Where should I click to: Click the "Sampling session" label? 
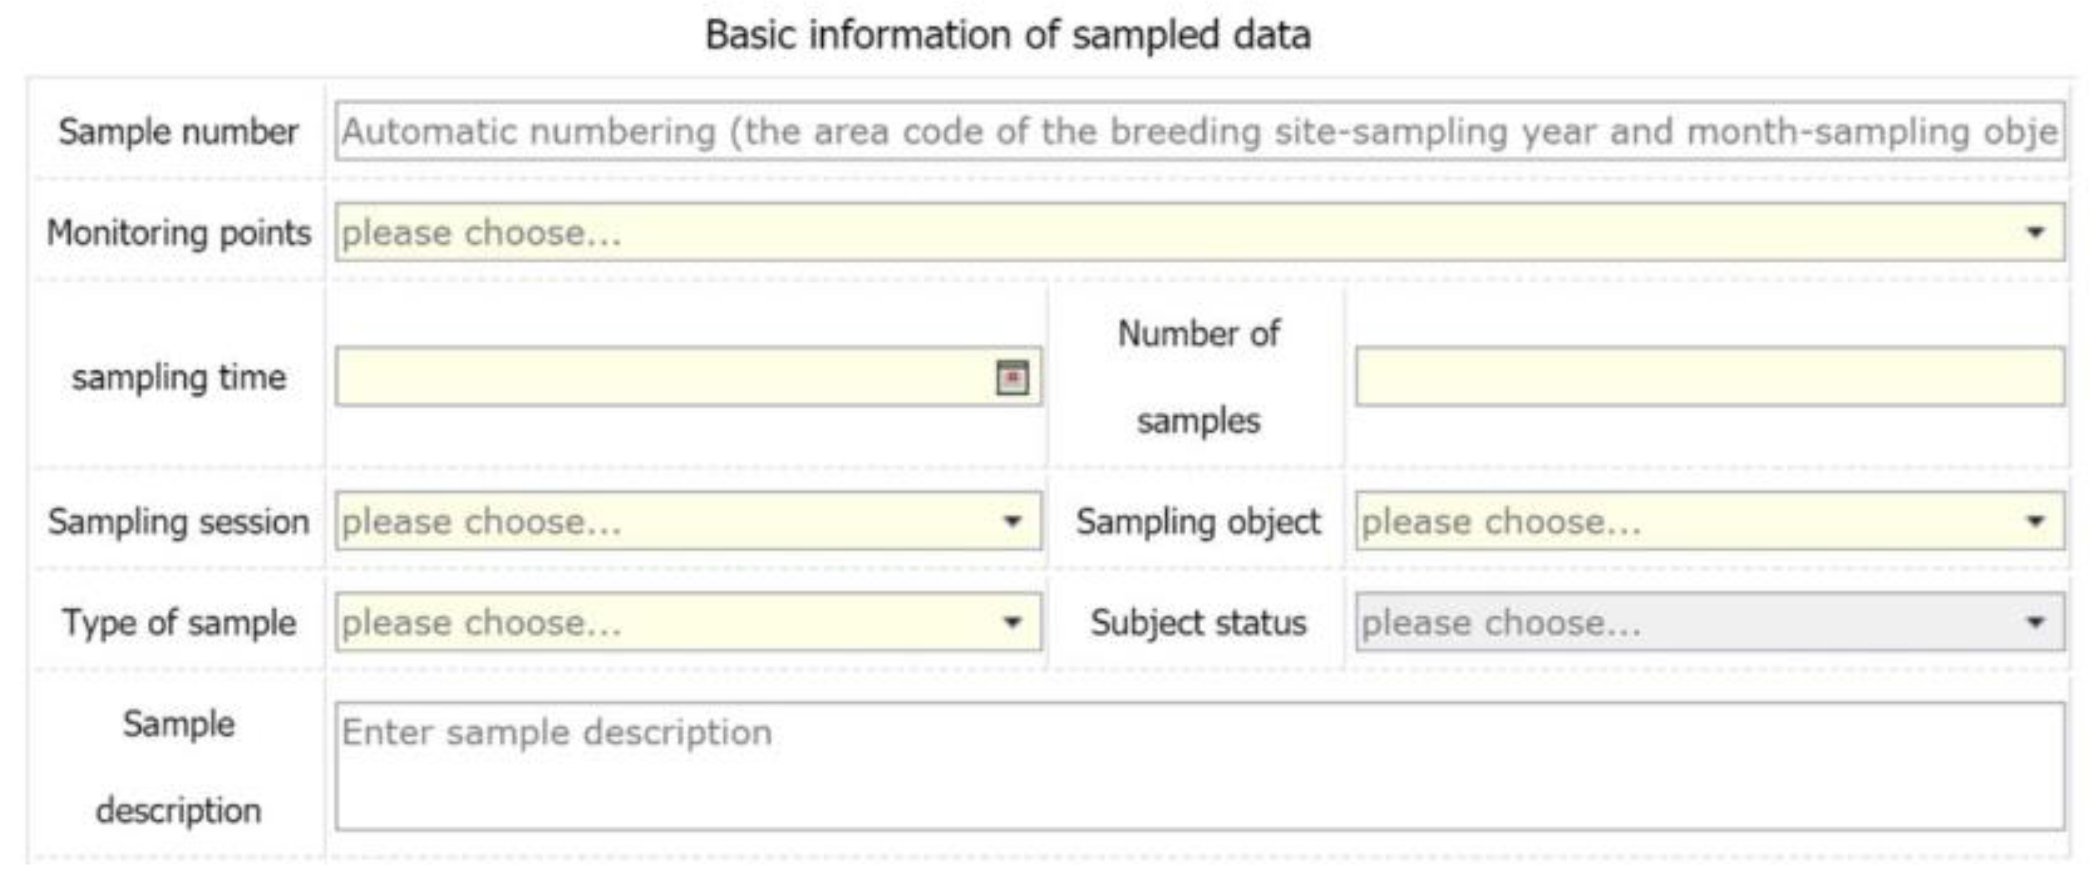[178, 521]
